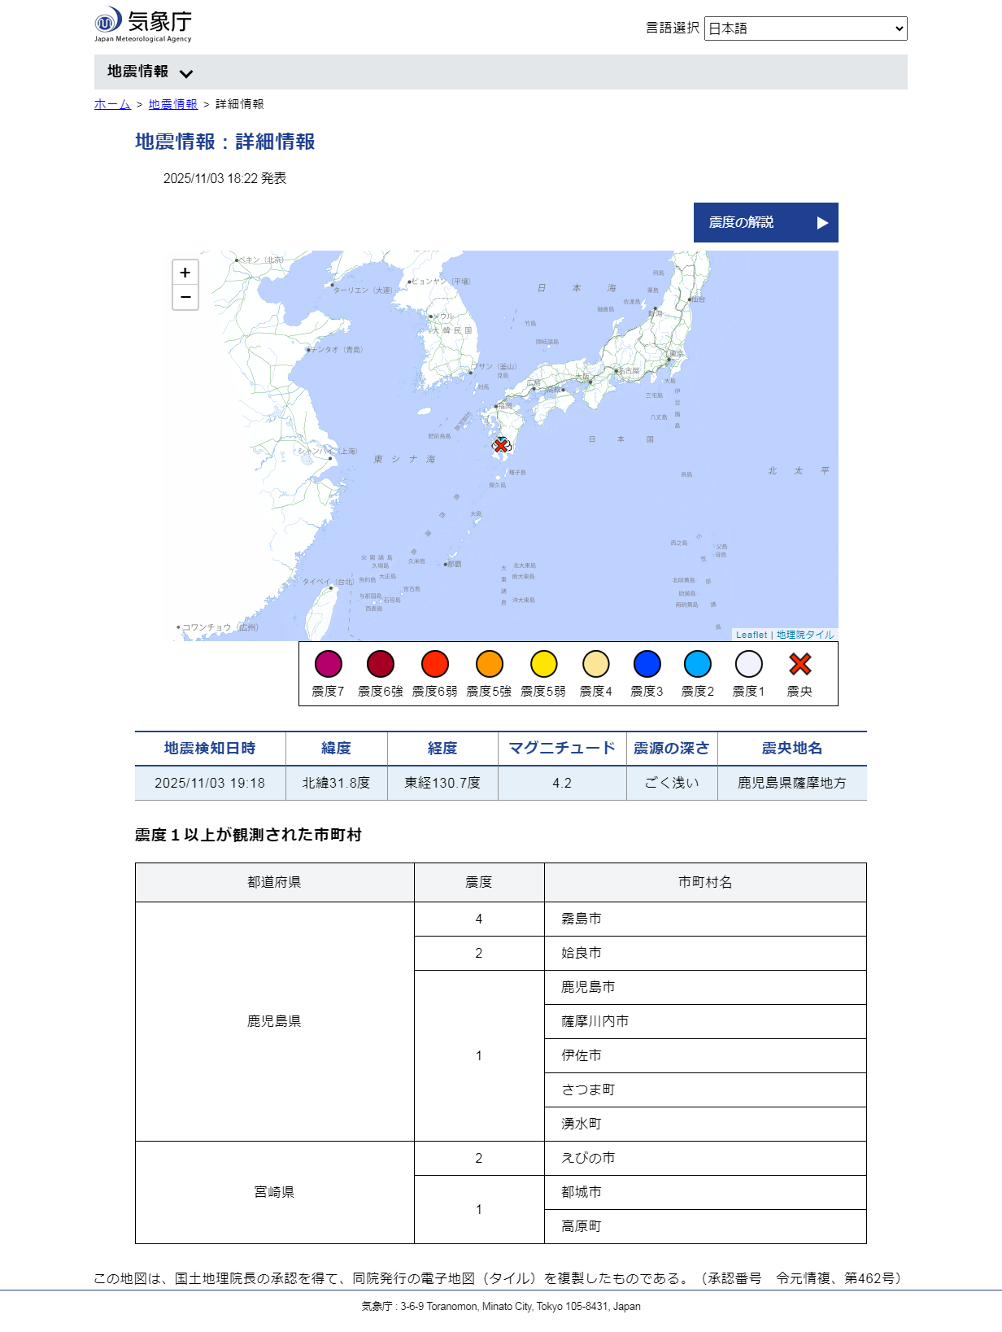Open the 地理院タイル attribution link

pyautogui.click(x=805, y=635)
